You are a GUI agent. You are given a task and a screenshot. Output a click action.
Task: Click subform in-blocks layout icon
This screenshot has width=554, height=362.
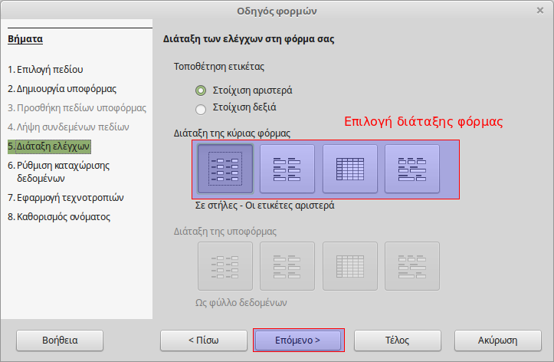pos(412,266)
